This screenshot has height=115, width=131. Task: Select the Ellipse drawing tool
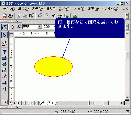(x=4, y=64)
